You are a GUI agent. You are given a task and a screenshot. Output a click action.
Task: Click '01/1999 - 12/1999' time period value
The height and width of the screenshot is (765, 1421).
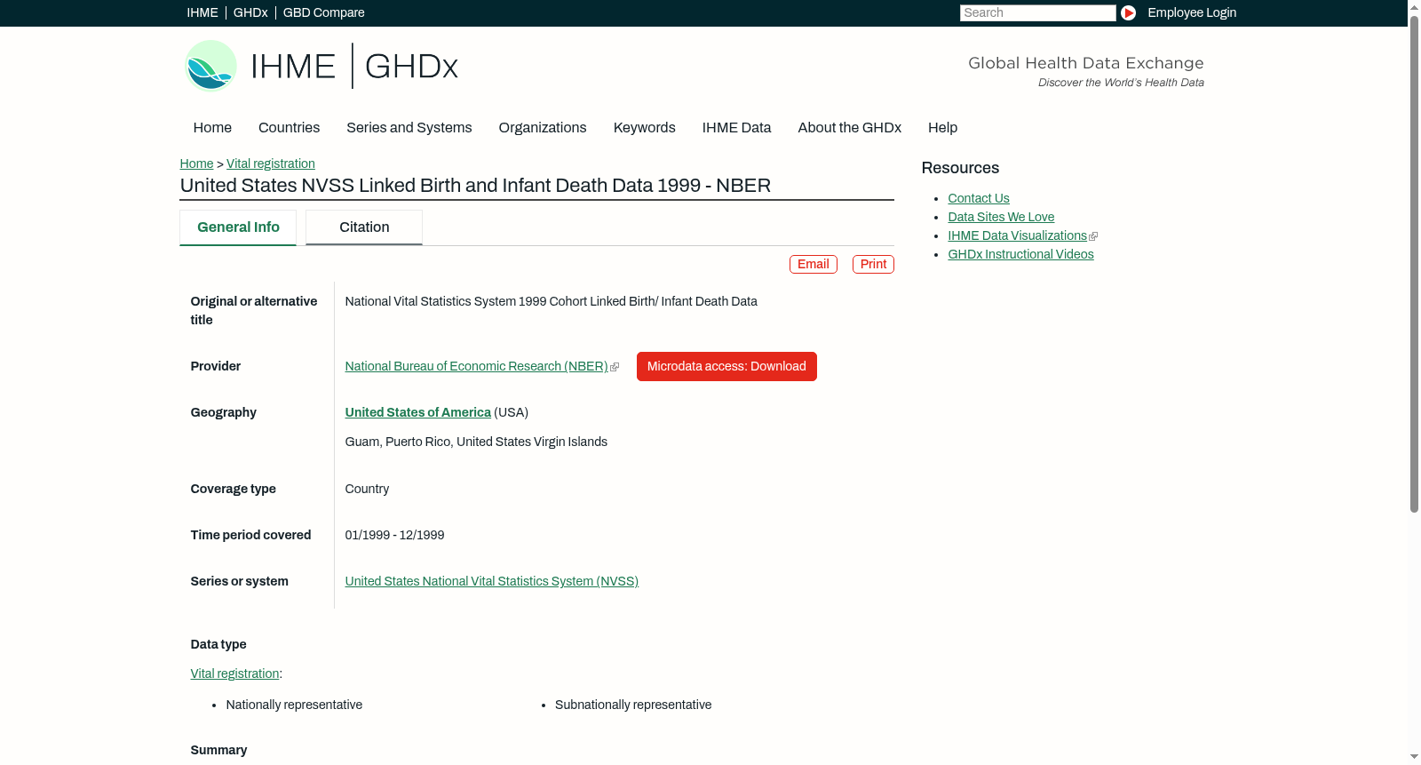point(394,535)
